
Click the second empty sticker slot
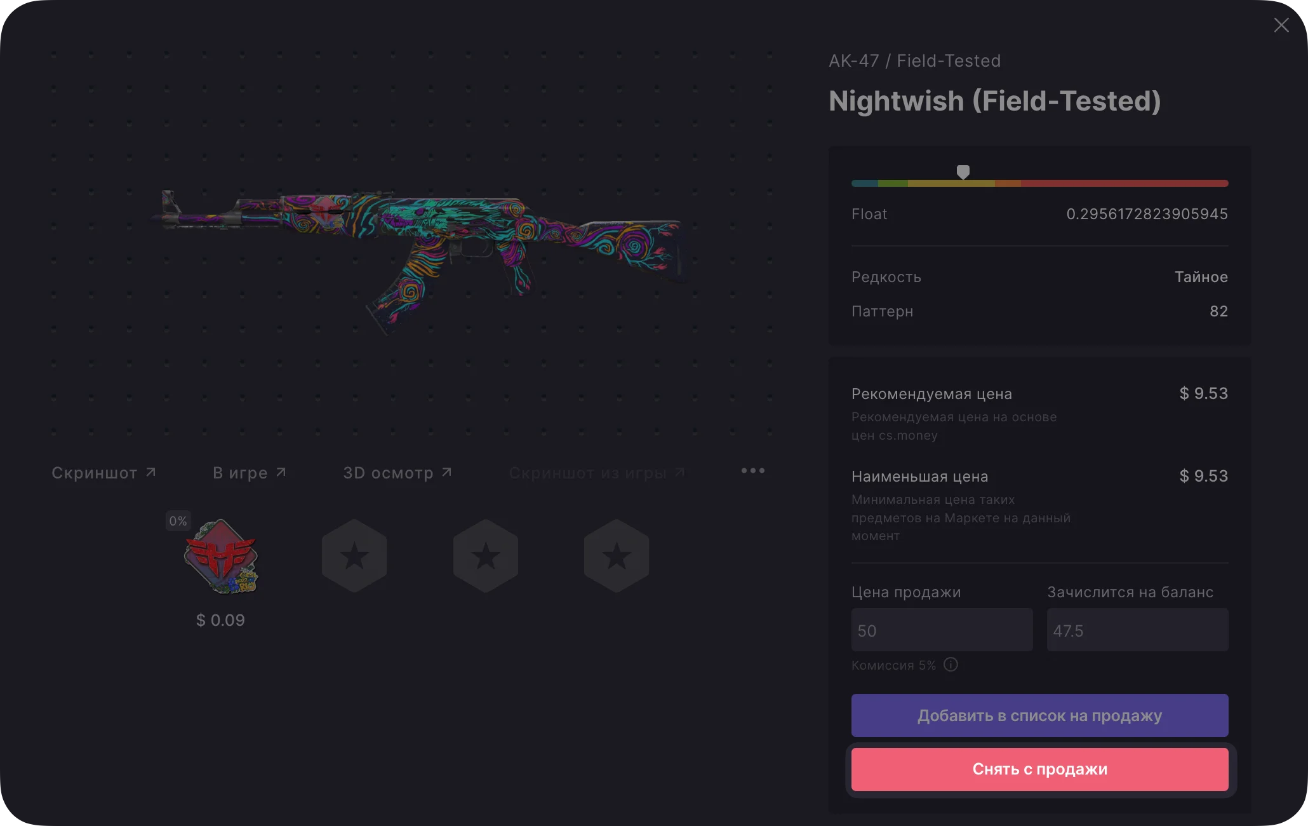point(354,556)
